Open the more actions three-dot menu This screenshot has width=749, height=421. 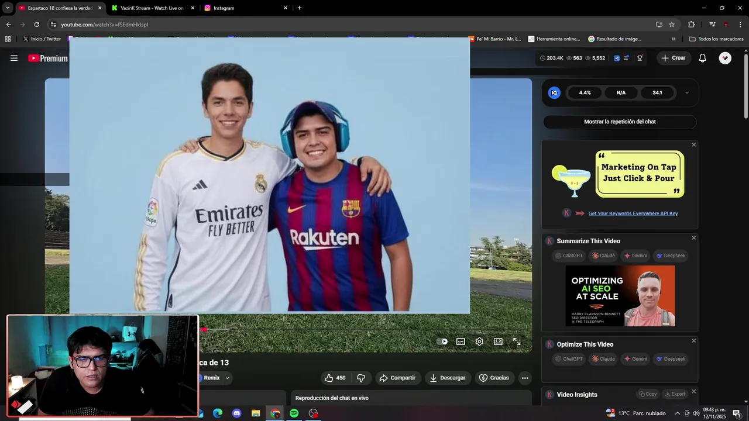pyautogui.click(x=525, y=378)
